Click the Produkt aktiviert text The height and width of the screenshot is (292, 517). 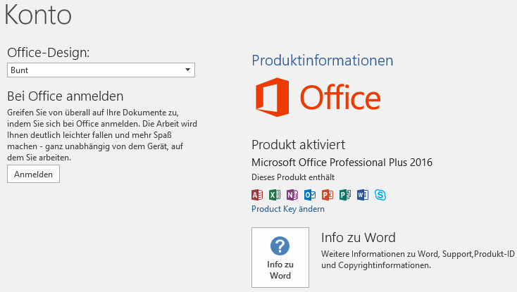(299, 144)
